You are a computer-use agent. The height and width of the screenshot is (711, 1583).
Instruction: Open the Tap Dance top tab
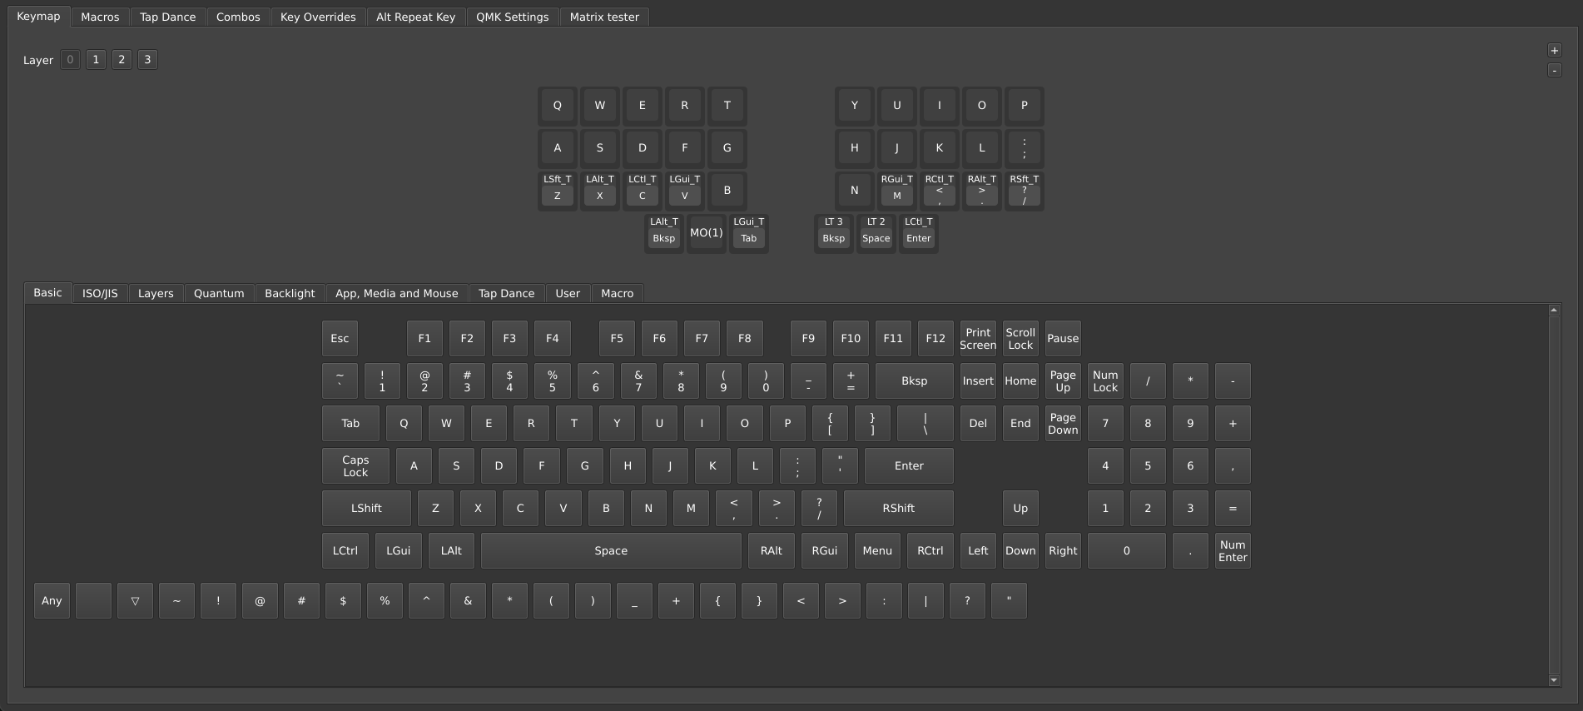(167, 17)
